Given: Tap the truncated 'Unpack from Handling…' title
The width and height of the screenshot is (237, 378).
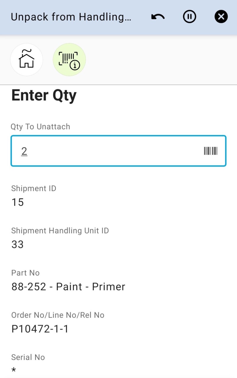Looking at the screenshot, I should 71,17.
